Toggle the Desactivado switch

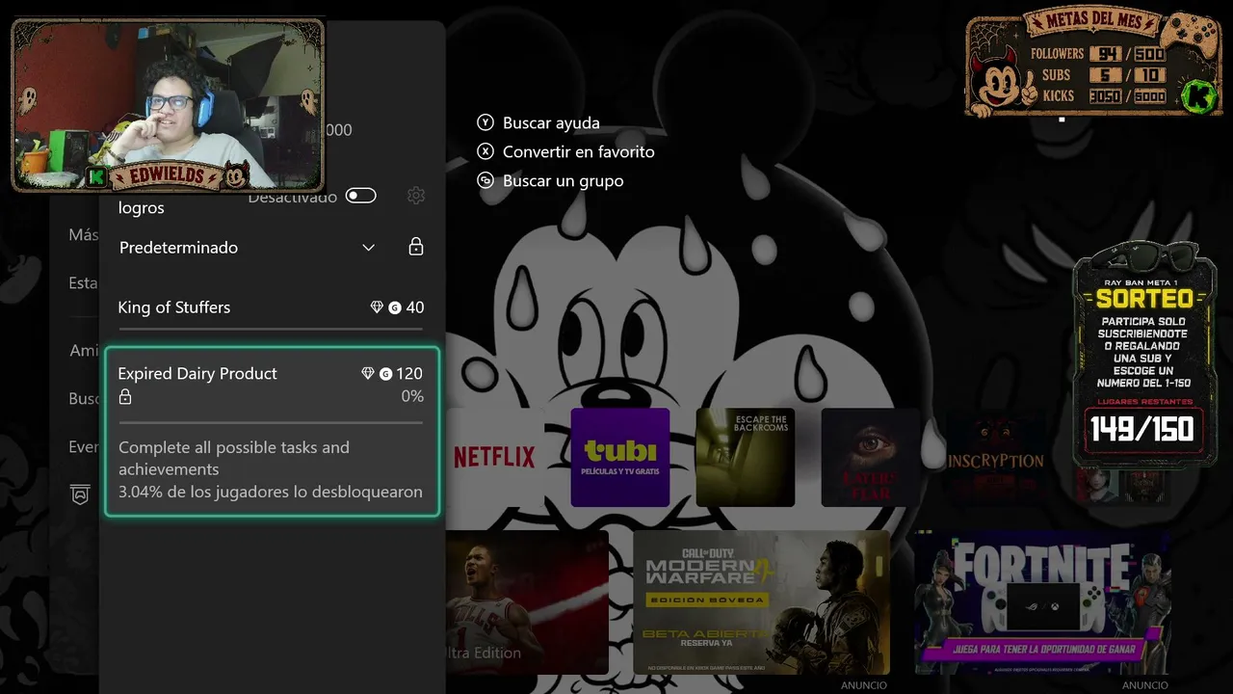[x=361, y=196]
